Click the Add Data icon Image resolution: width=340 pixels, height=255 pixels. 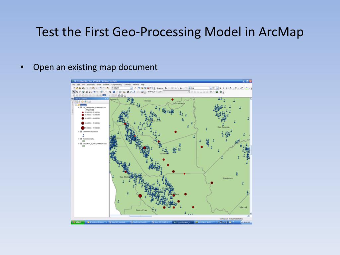click(108, 88)
